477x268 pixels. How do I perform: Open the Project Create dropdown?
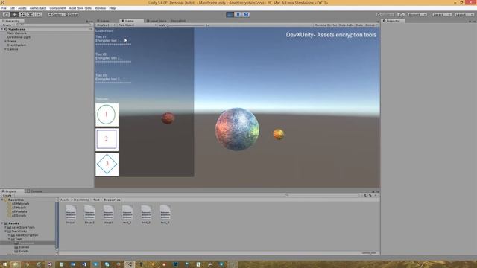tap(7, 195)
